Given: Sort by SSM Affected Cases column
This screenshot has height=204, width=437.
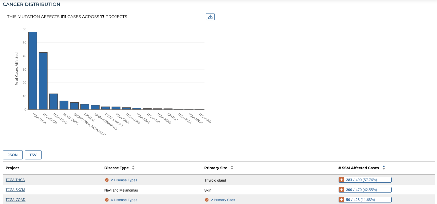Looking at the screenshot, I should (x=383, y=168).
